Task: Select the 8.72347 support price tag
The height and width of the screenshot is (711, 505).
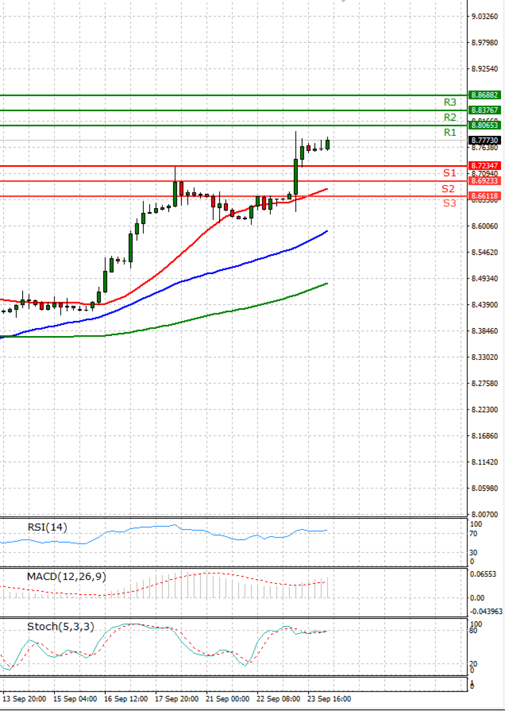Action: 484,166
